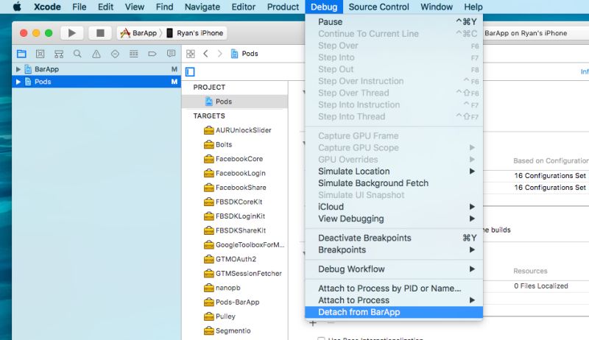Choose Simulate Background Fetch
Viewport: 589px width, 340px height.
[x=394, y=183]
